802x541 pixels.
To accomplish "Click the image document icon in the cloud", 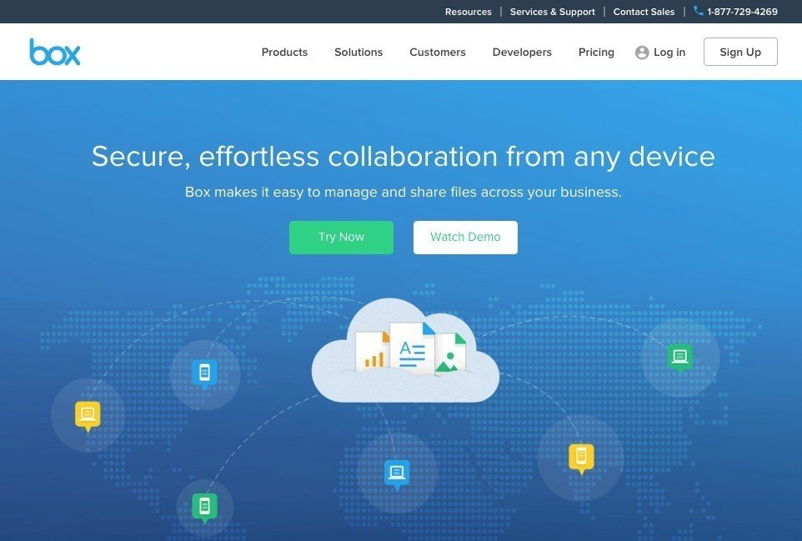I will coord(451,353).
